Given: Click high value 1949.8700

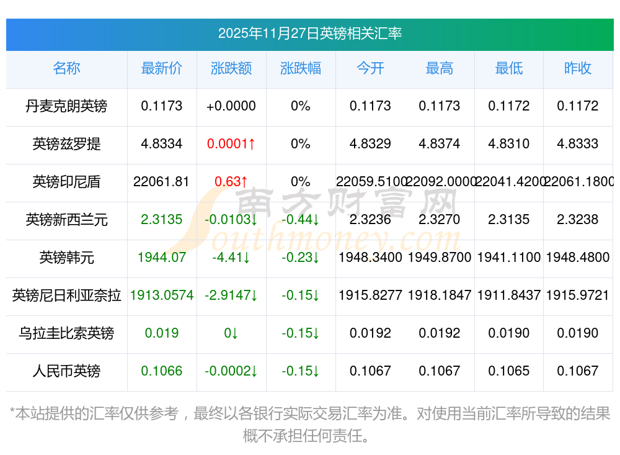Looking at the screenshot, I should coord(440,258).
